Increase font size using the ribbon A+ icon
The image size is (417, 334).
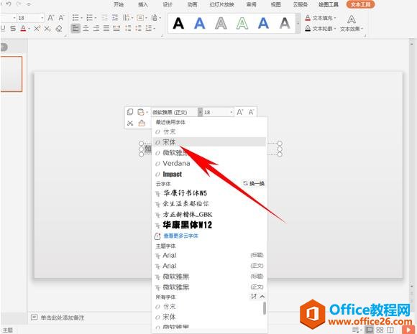point(50,18)
